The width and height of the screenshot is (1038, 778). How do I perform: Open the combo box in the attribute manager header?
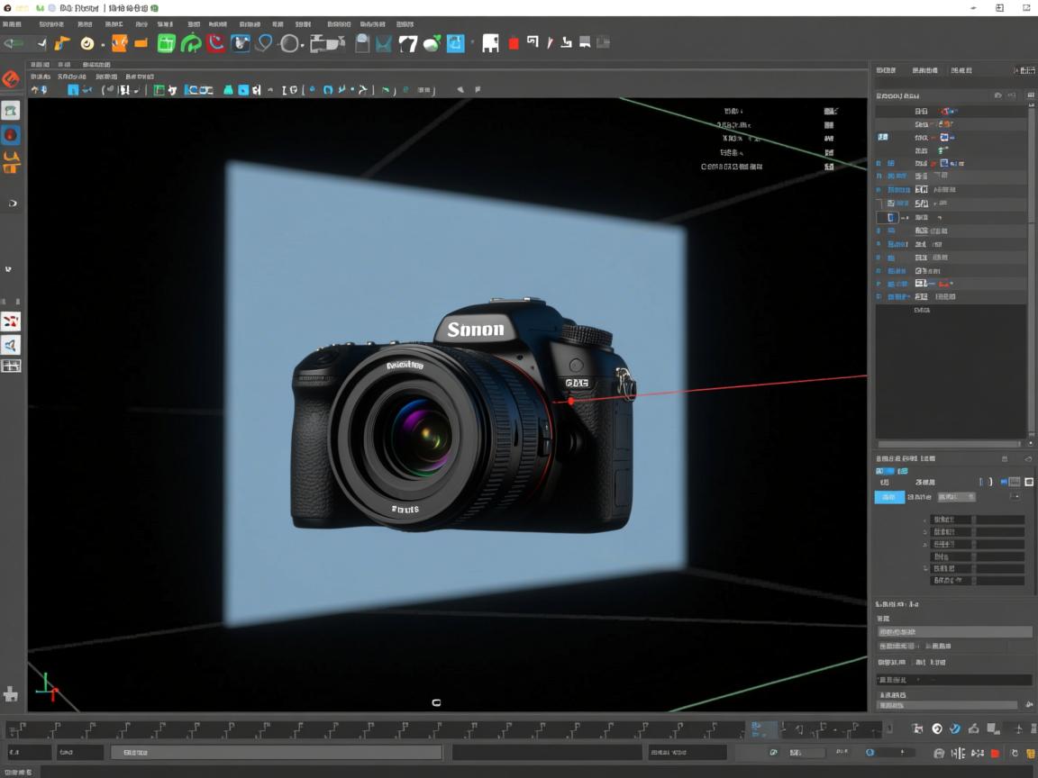click(x=957, y=497)
